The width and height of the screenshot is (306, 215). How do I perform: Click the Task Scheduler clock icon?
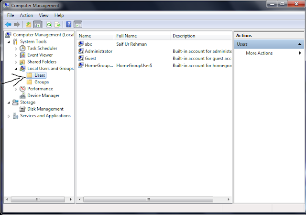tap(22, 48)
